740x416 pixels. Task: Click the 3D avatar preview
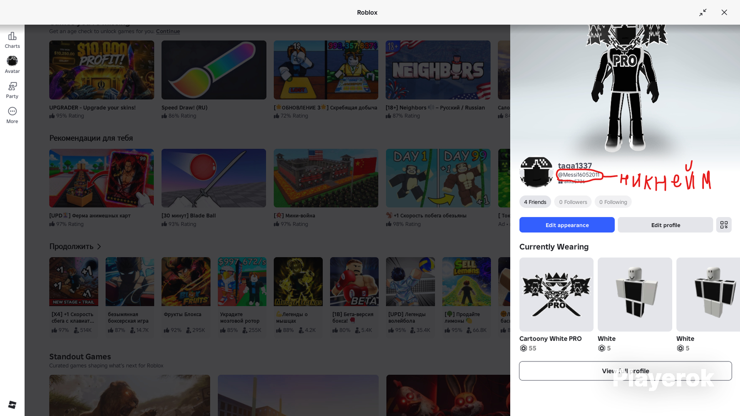(625, 89)
